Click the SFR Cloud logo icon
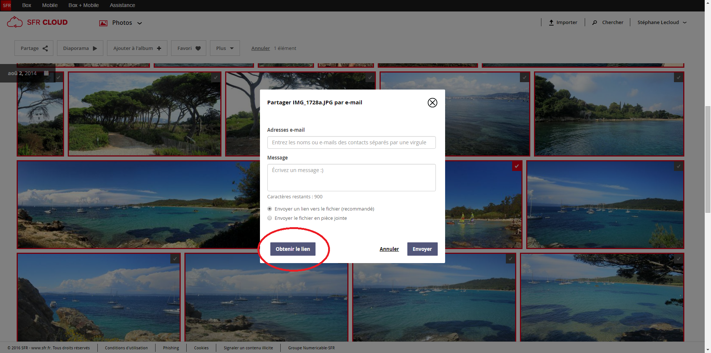Screen dimensions: 711x353 [x=15, y=22]
